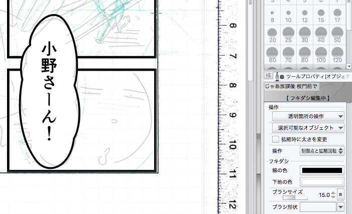Click the black 線の色 color swatch
The width and height of the screenshot is (352, 214).
322,170
